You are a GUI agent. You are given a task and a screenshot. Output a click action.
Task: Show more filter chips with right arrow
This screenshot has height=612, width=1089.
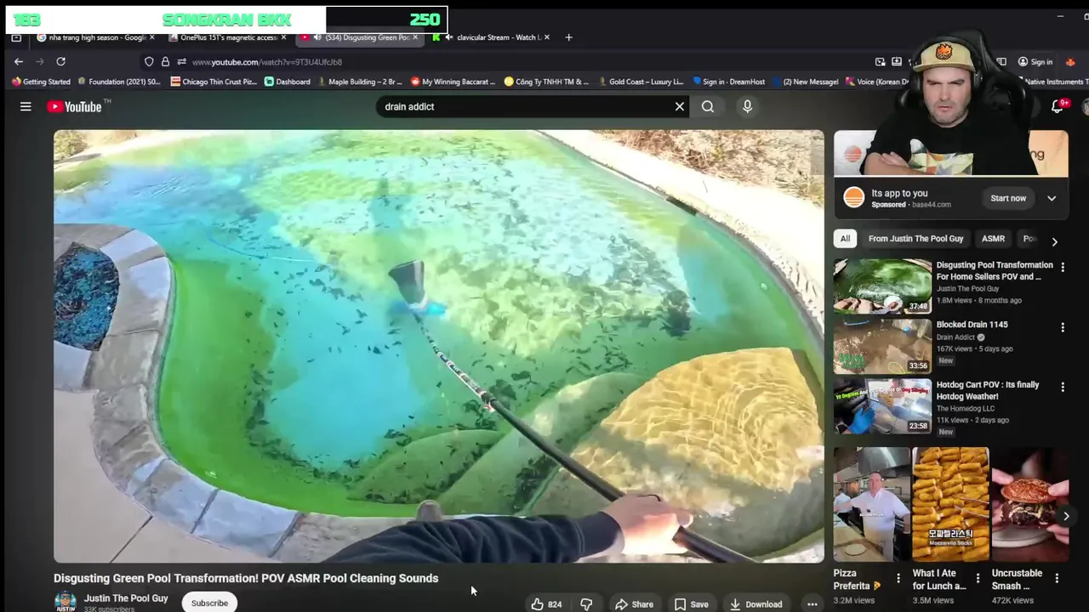pos(1054,241)
